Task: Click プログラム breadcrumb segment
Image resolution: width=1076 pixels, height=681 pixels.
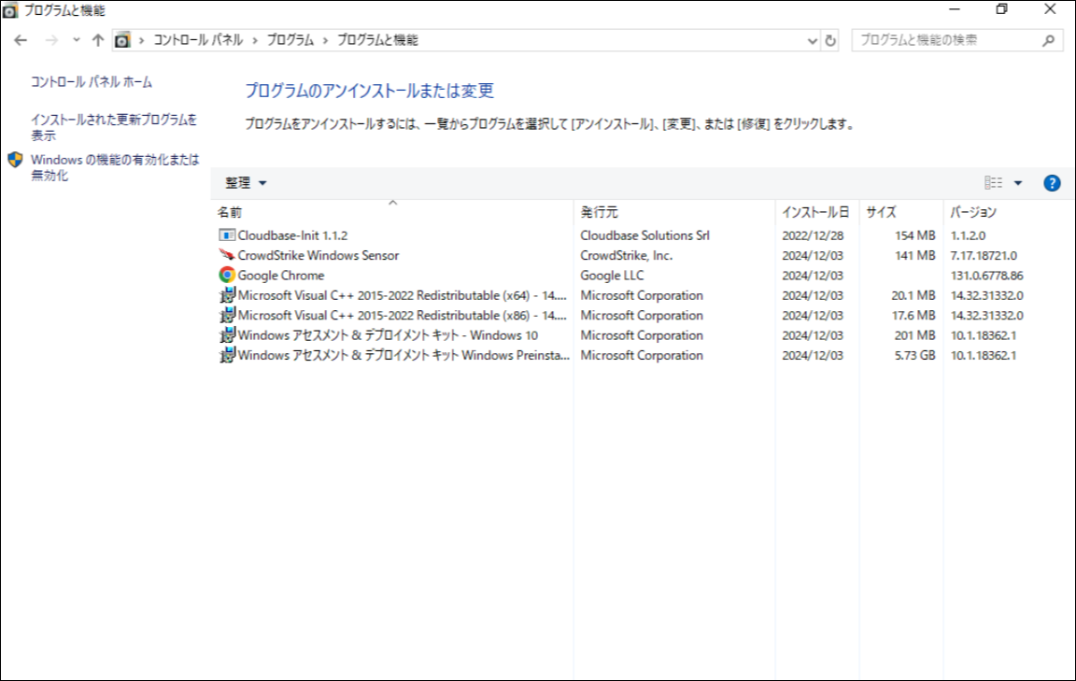Action: (x=290, y=40)
